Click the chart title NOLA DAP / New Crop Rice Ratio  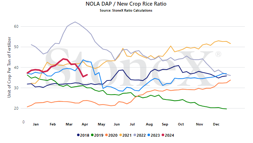(126, 4)
